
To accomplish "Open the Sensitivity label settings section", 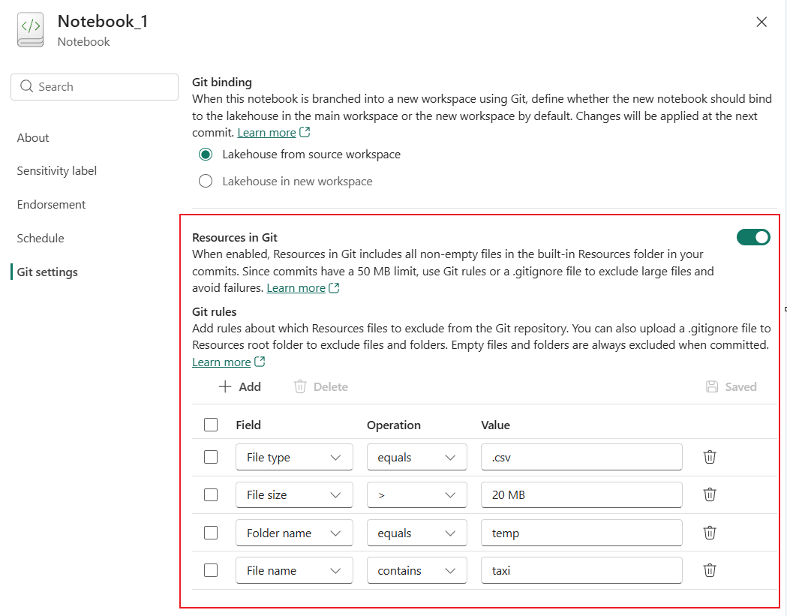I will pyautogui.click(x=57, y=171).
